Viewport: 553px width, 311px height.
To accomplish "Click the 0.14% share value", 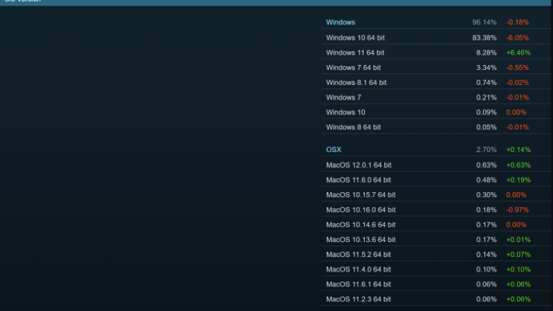I will tap(487, 254).
